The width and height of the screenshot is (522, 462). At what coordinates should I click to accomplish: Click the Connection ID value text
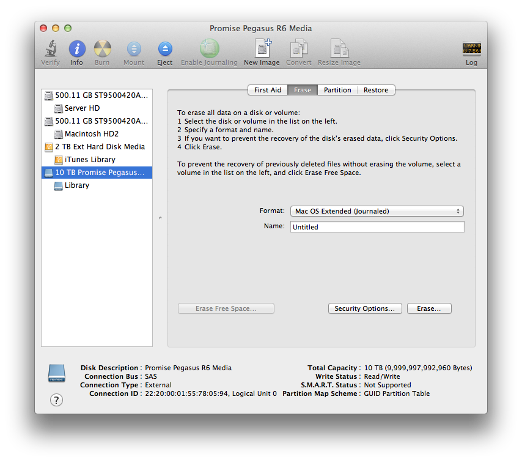tap(211, 393)
